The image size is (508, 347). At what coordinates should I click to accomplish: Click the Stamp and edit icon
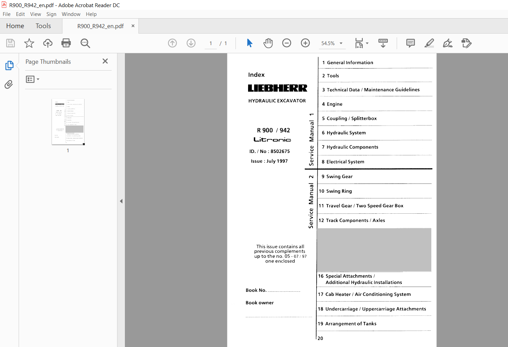(x=467, y=43)
